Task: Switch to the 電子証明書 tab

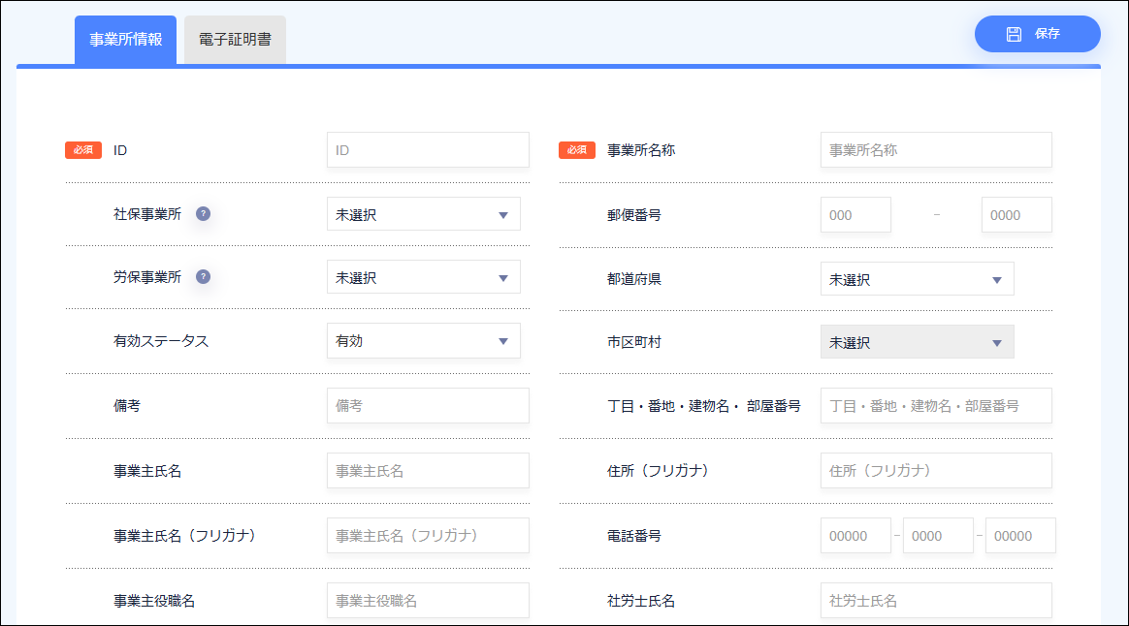Action: point(235,41)
